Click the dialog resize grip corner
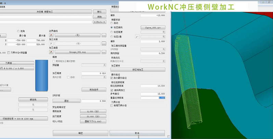This screenshot has width=273, height=139. (169, 137)
